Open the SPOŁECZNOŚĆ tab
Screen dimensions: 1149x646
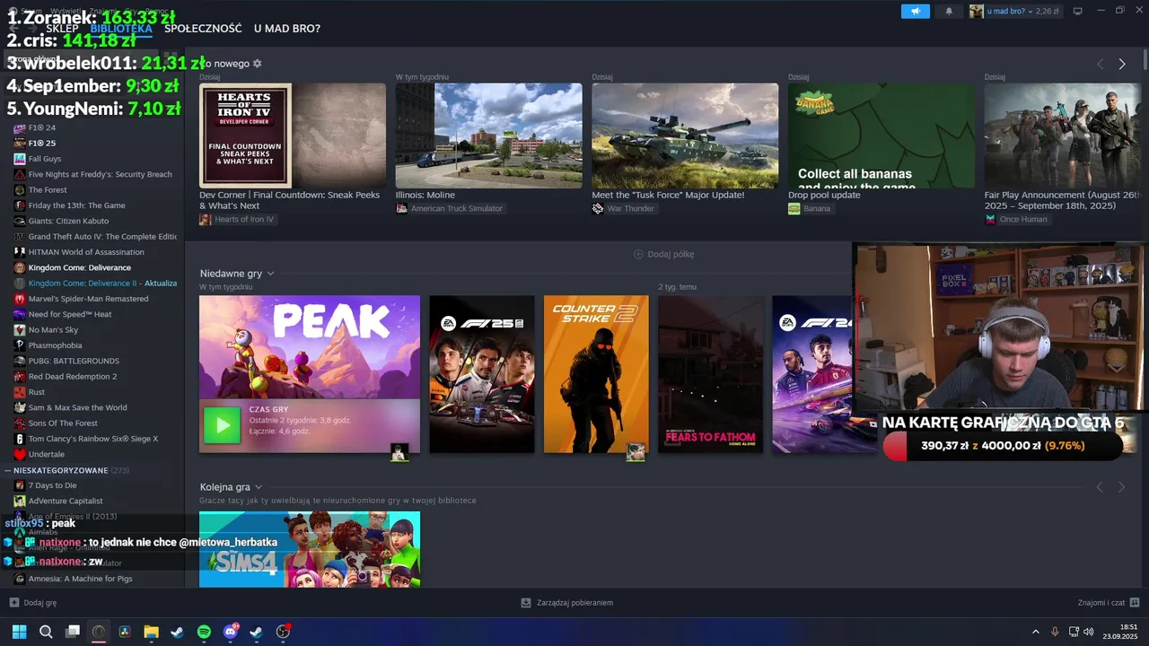tap(203, 29)
